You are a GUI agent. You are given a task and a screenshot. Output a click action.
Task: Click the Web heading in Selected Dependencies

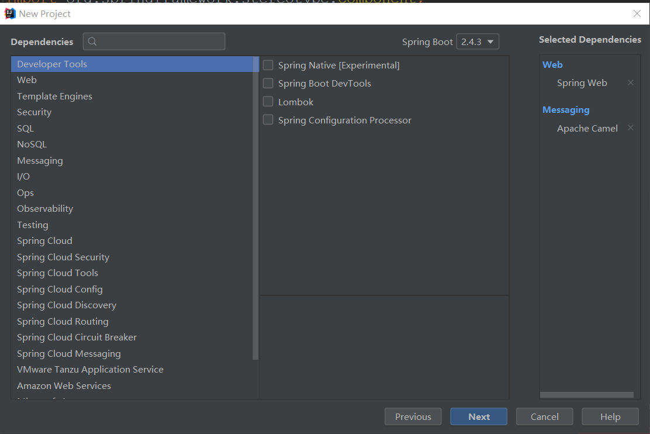552,65
